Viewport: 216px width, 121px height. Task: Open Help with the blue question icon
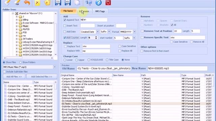(x=99, y=2)
